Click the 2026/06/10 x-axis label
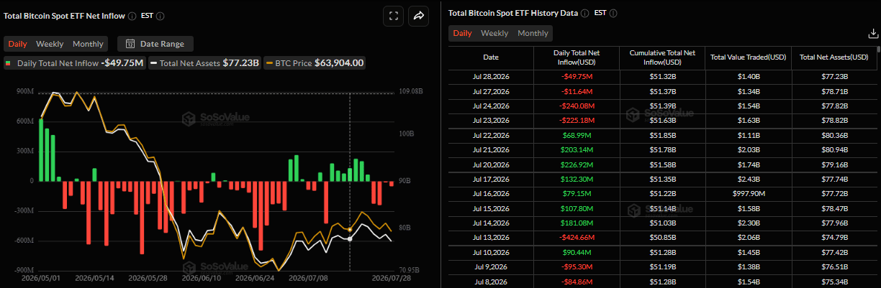The height and width of the screenshot is (288, 881). pyautogui.click(x=202, y=278)
